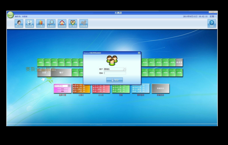Select room 1620 tile
228x145 pixels.
(x=172, y=63)
